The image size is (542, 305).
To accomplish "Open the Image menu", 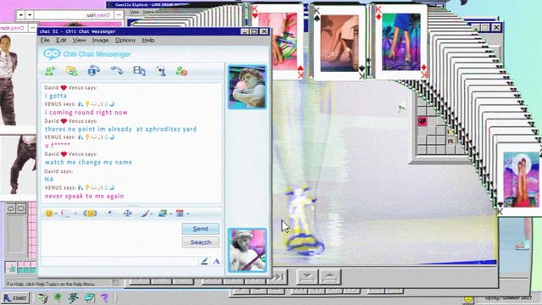I will coord(100,40).
